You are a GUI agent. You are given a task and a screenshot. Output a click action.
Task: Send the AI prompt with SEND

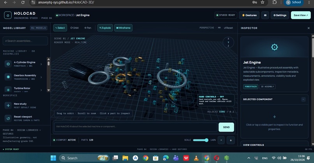[226, 127]
